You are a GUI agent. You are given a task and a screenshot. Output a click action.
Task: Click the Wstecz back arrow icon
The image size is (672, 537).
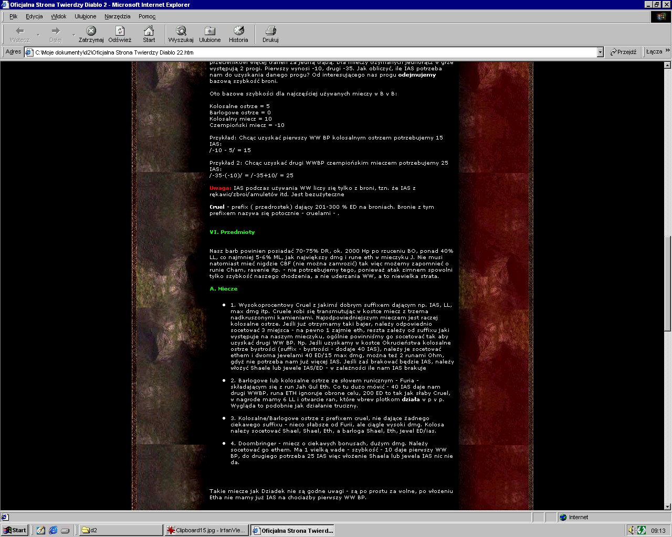coord(19,31)
